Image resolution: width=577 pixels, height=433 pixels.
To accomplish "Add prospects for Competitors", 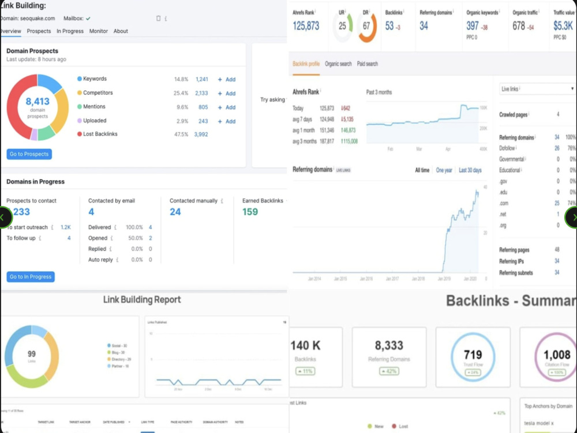I will click(227, 93).
